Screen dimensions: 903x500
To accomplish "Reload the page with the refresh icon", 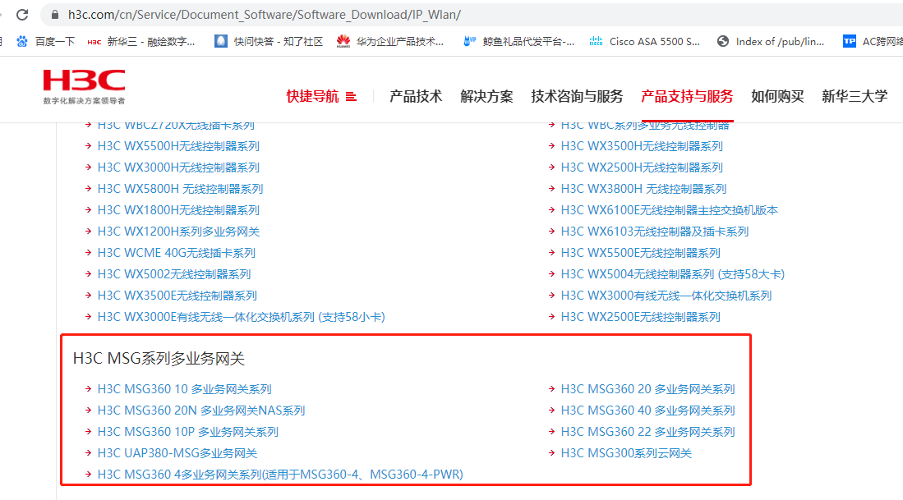I will click(22, 15).
